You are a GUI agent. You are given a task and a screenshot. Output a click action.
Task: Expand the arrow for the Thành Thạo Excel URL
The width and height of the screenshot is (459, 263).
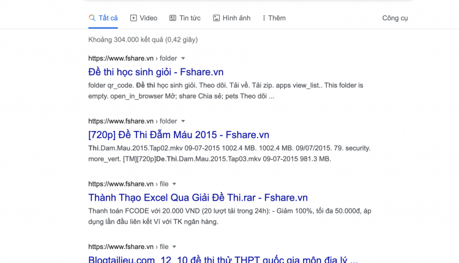pos(174,184)
